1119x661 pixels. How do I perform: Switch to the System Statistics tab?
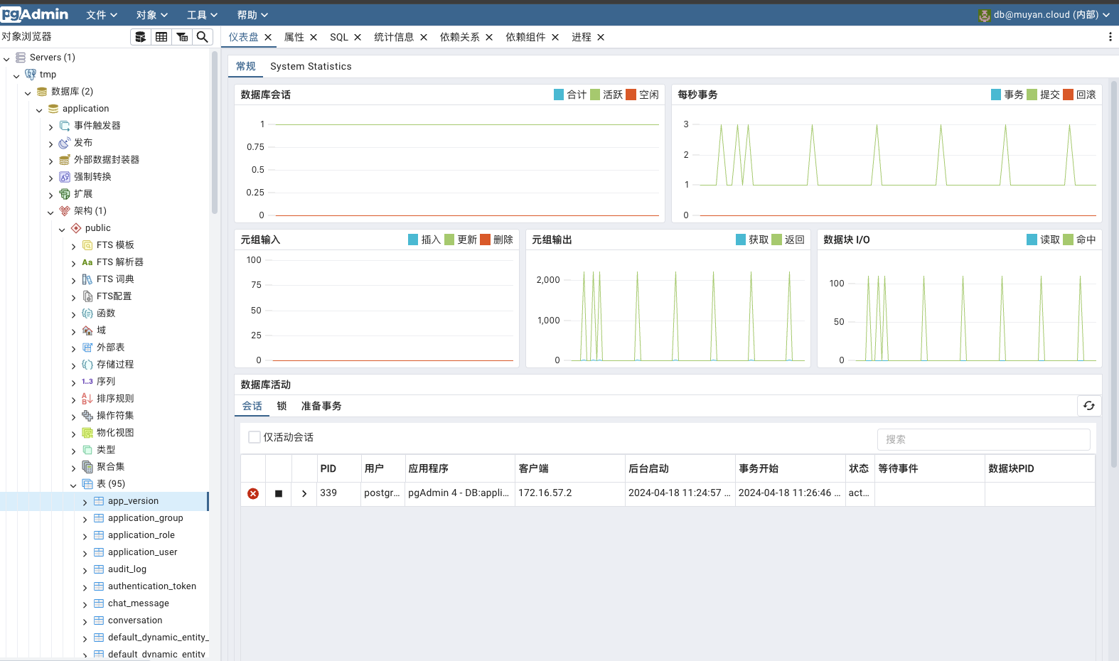coord(311,66)
